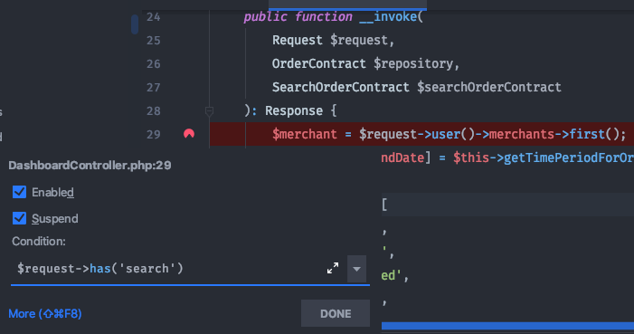634x334 pixels.
Task: Click the getTimePeriodForOr method call
Action: (x=569, y=157)
